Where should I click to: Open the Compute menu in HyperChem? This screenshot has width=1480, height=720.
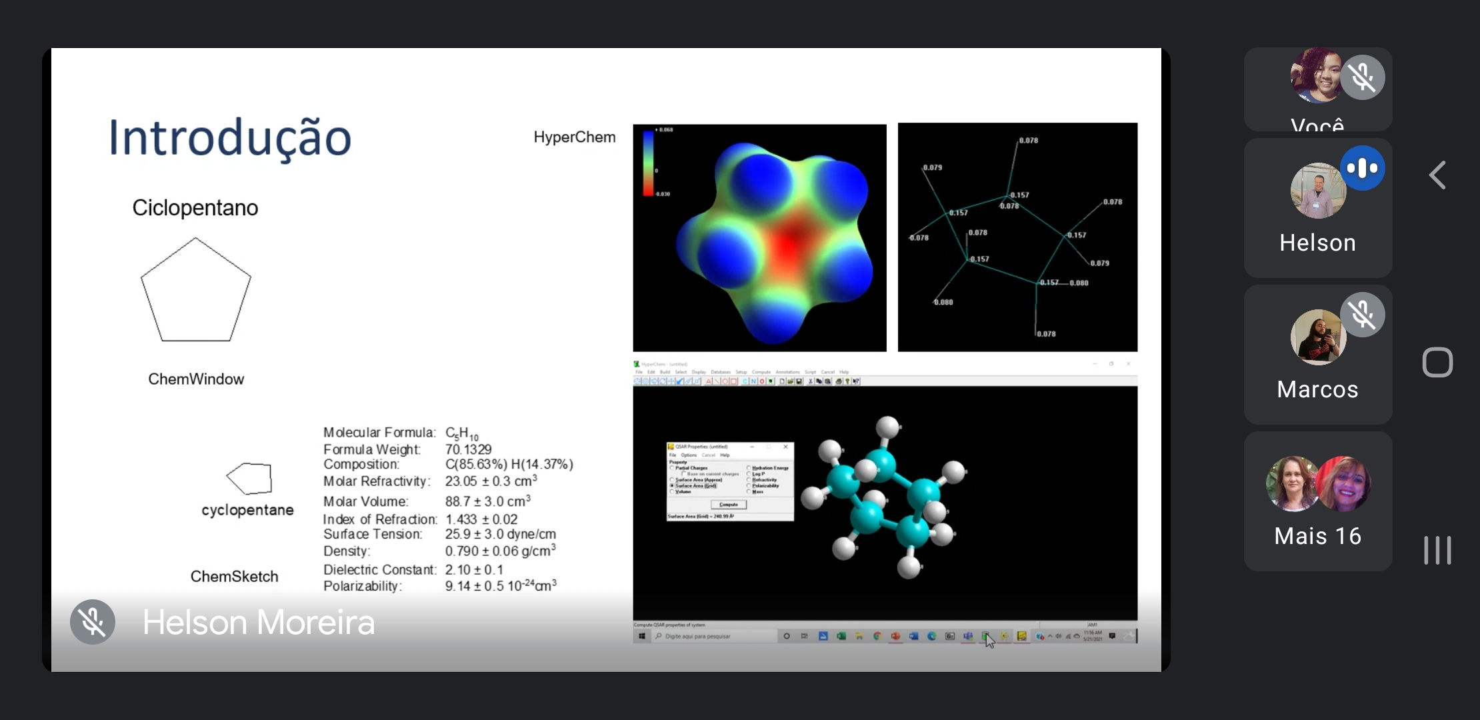click(761, 372)
